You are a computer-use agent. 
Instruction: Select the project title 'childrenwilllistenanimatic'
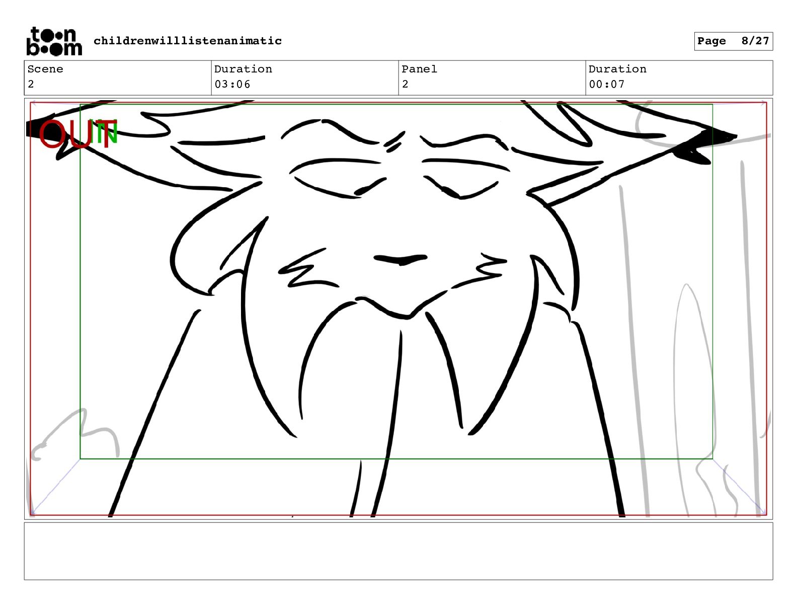[x=188, y=41]
